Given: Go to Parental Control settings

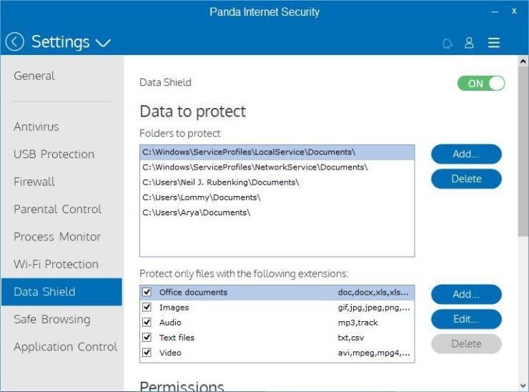Looking at the screenshot, I should coord(57,209).
